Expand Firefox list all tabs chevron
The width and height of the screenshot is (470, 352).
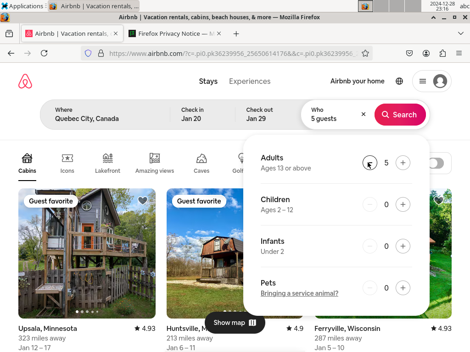coord(461,33)
